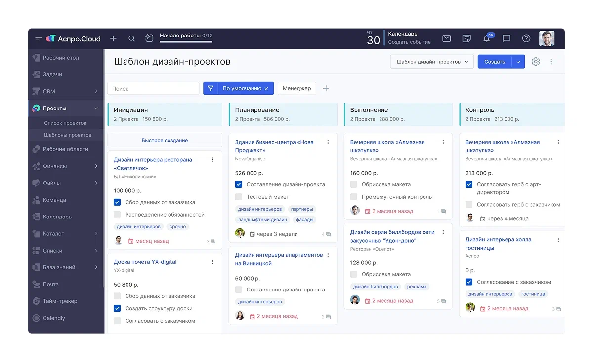Select 'Список проектов' in the sidebar

(x=65, y=123)
